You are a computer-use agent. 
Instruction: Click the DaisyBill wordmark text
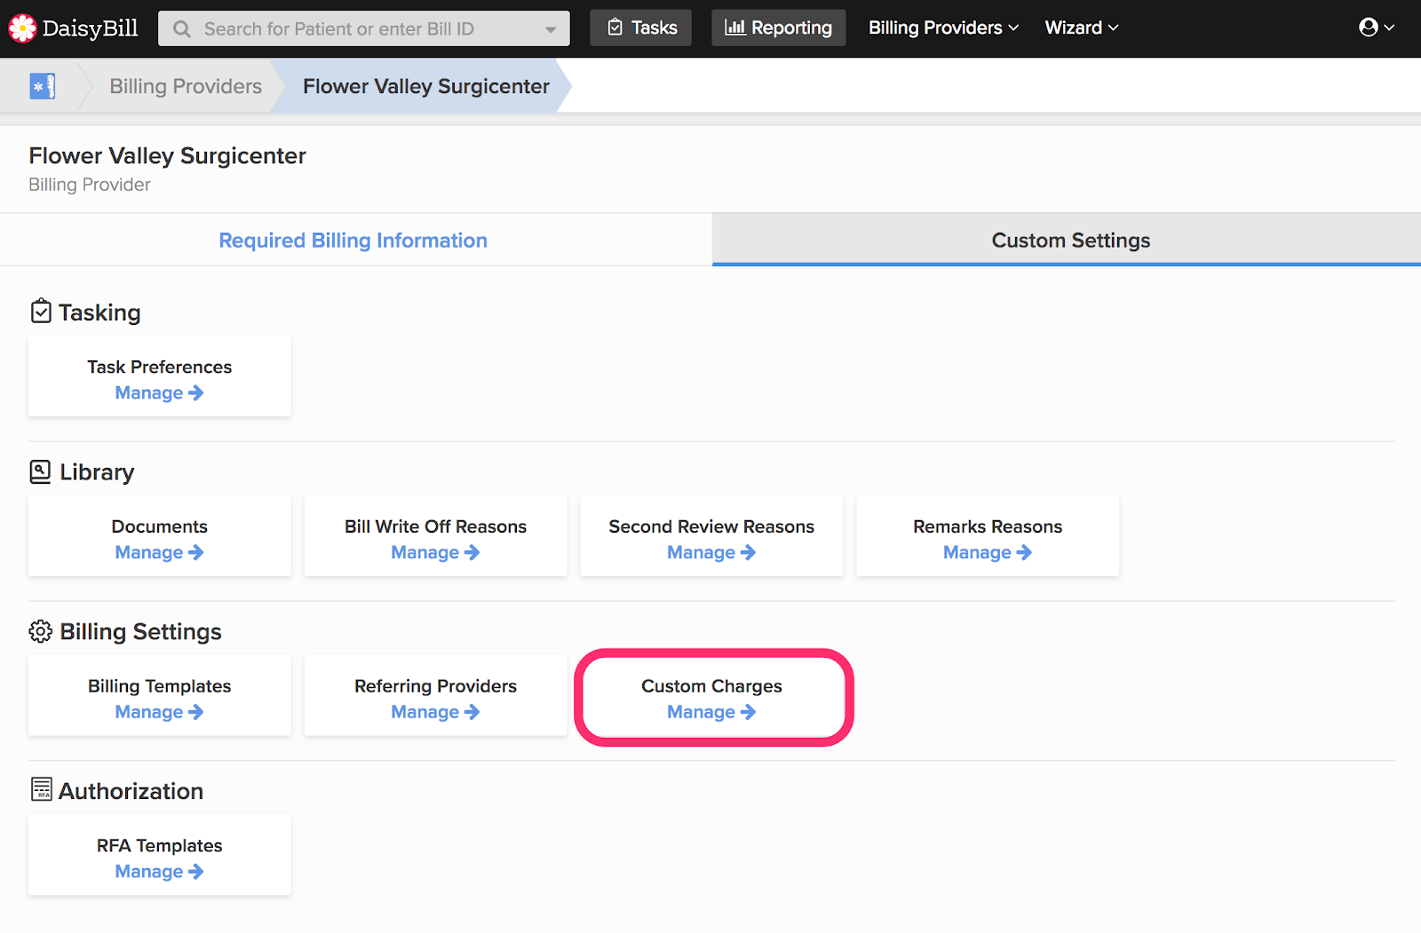pyautogui.click(x=90, y=28)
